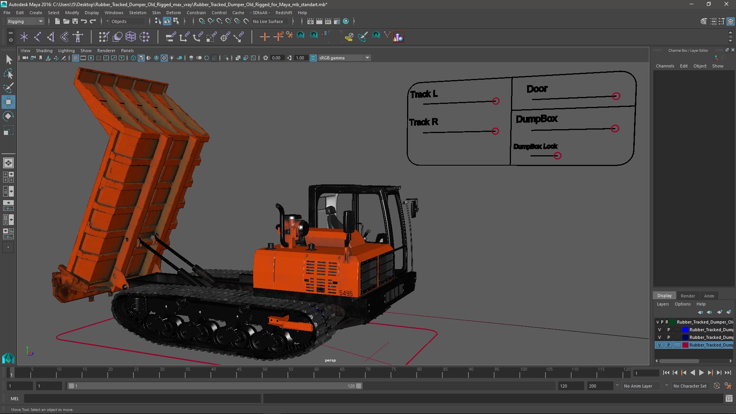The width and height of the screenshot is (736, 414).
Task: Toggle textured display in viewport
Action: tap(164, 58)
